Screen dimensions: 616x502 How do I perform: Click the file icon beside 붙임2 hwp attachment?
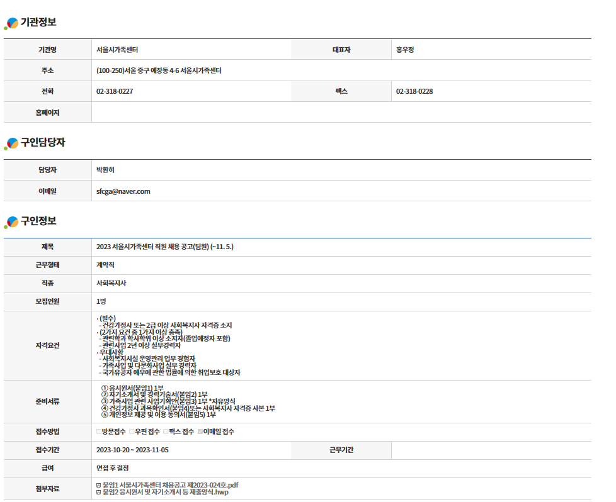click(98, 492)
